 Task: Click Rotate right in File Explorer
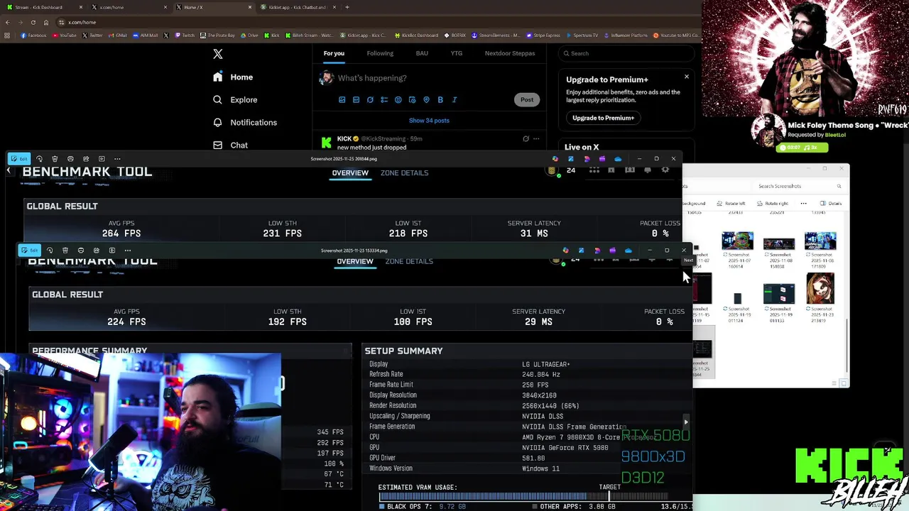[x=772, y=204]
